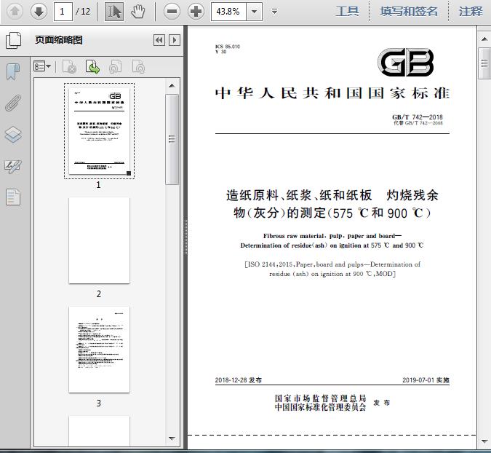Open the page thumbnails panel icon

(x=13, y=40)
